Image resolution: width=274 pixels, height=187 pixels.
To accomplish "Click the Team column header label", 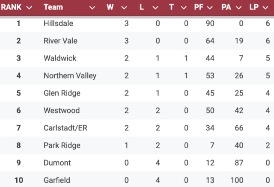I will pos(53,8).
